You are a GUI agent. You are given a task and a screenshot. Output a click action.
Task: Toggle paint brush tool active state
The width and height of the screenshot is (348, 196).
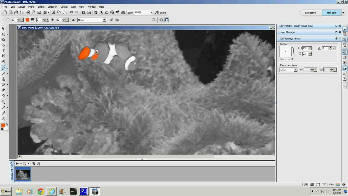point(3,68)
